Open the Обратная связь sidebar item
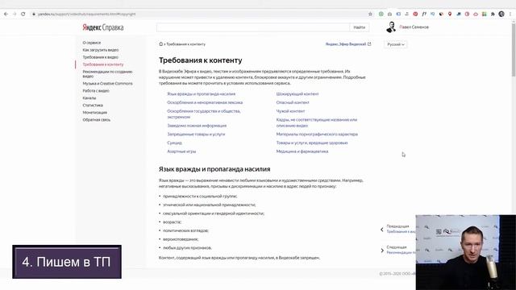 pyautogui.click(x=97, y=120)
